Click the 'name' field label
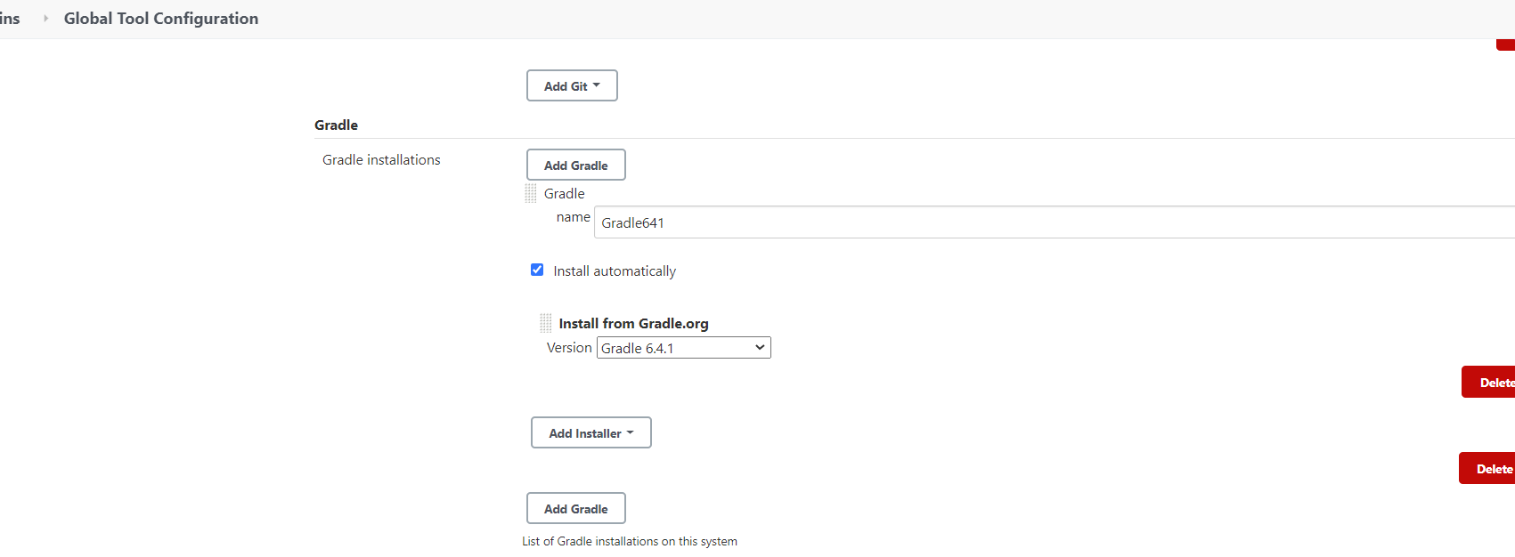The height and width of the screenshot is (557, 1515). 574,217
